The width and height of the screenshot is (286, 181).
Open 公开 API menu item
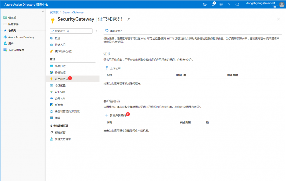(60, 98)
